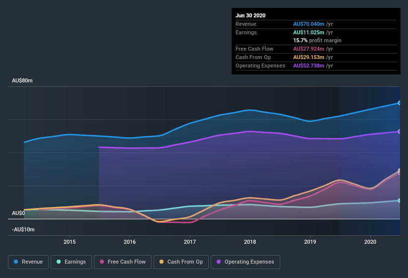408x278 pixels.
Task: Click the Free Cash Flow tooltip label
Action: pos(254,49)
